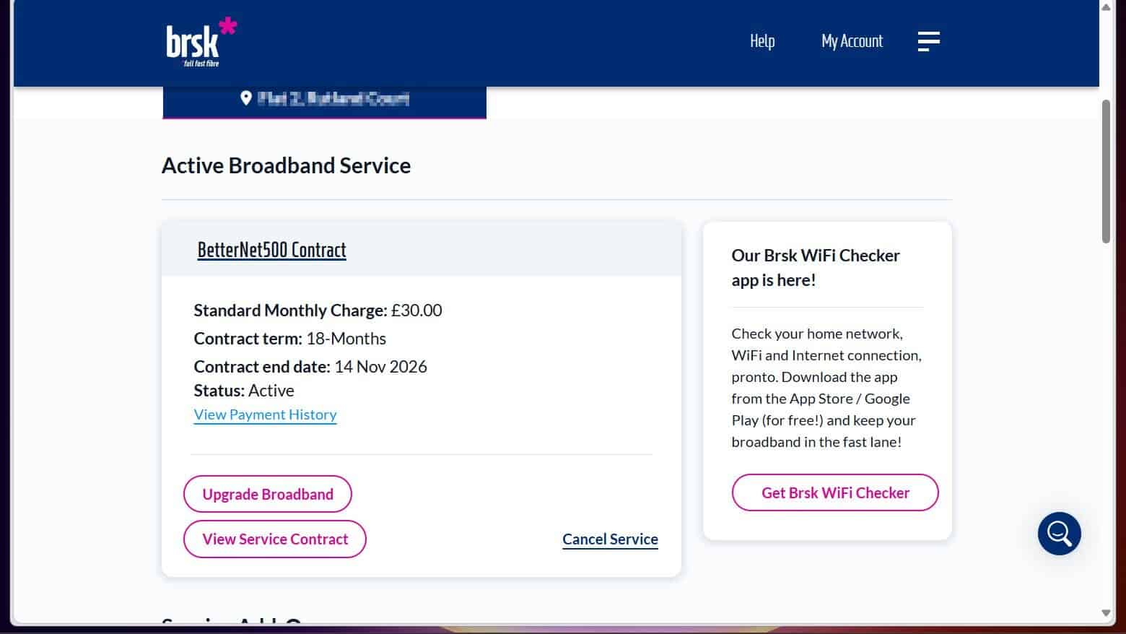View Payment History for the contract

(x=265, y=414)
